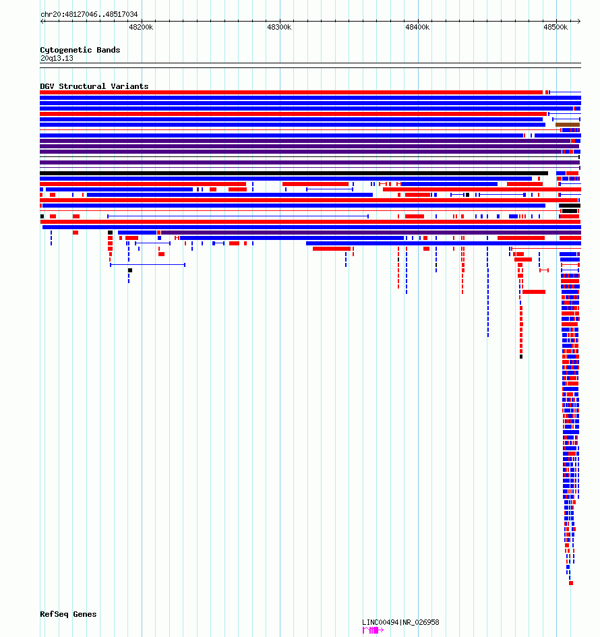Click the ruler's left arrow end
Viewport: 600px width, 637px height.
click(x=42, y=21)
